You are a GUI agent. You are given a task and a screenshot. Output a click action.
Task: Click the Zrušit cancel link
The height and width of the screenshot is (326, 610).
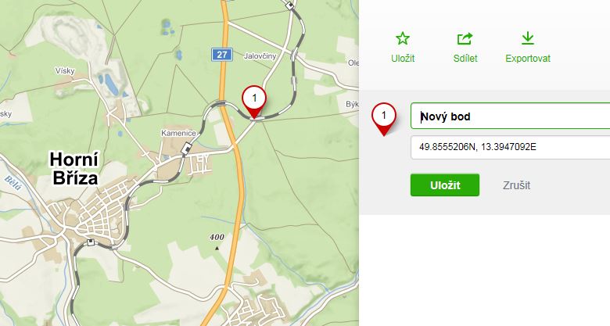pyautogui.click(x=516, y=185)
